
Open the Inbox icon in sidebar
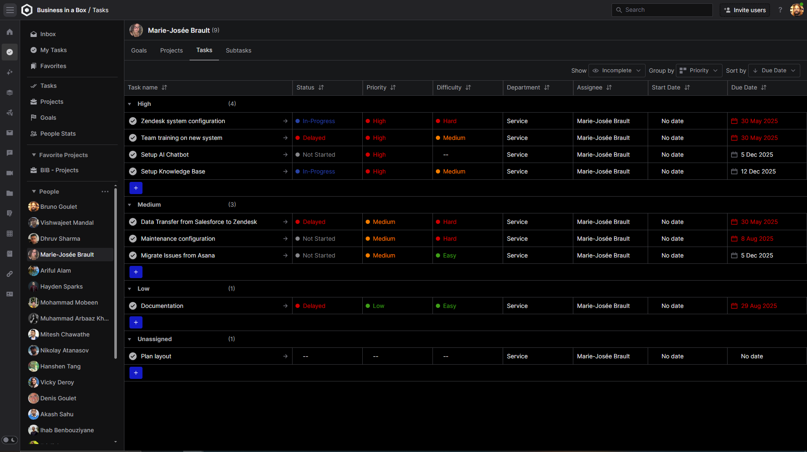pyautogui.click(x=34, y=34)
